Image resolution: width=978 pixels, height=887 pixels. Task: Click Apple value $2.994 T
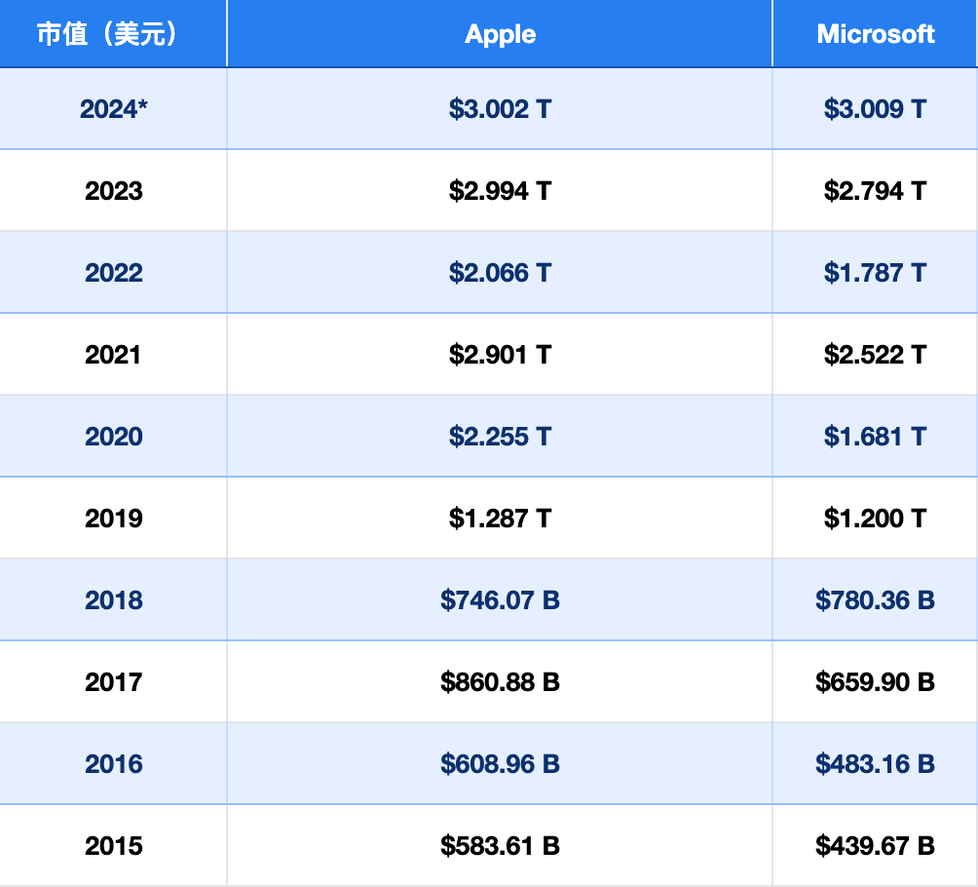click(x=500, y=190)
